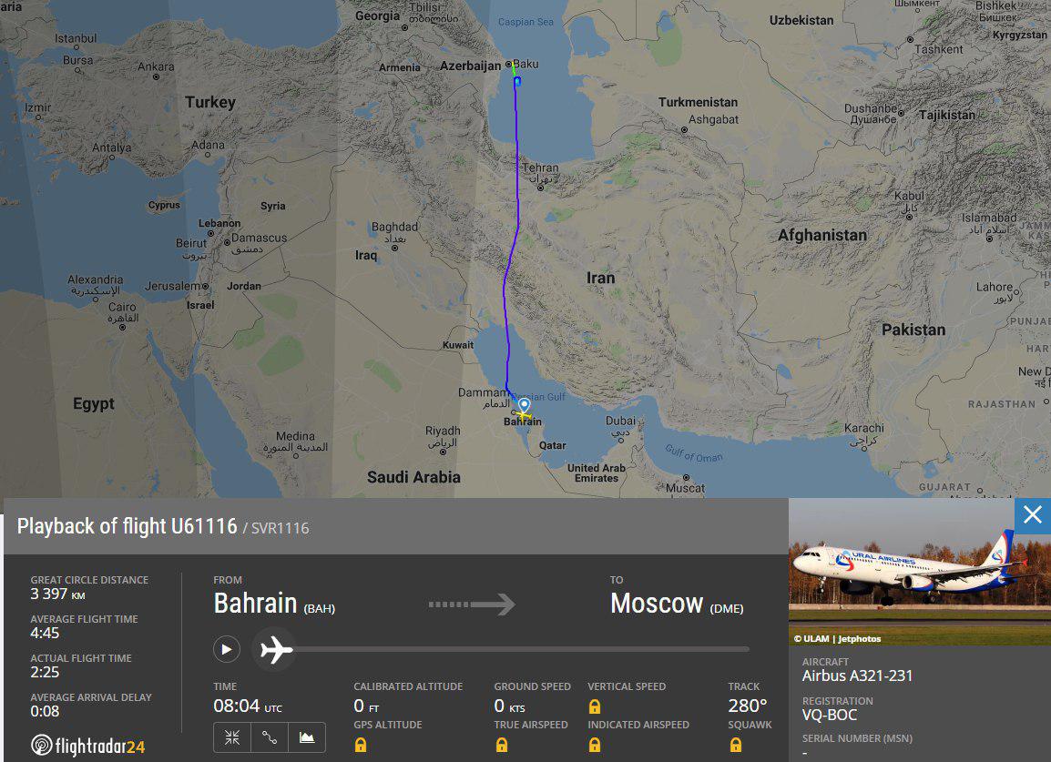Click the true airspeed lock icon
Image resolution: width=1051 pixels, height=762 pixels.
point(502,745)
